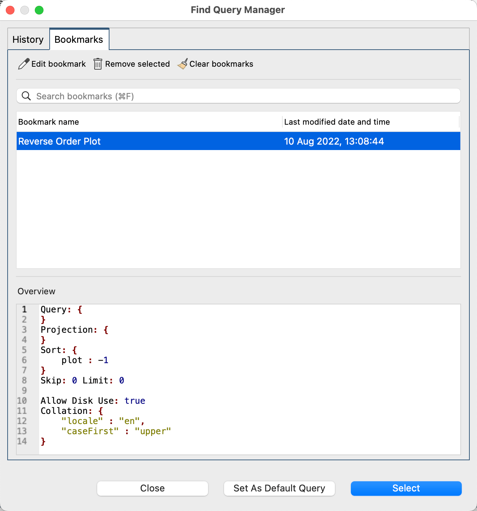Viewport: 477px width, 511px height.
Task: Click the Bookmark name column header
Action: point(49,122)
